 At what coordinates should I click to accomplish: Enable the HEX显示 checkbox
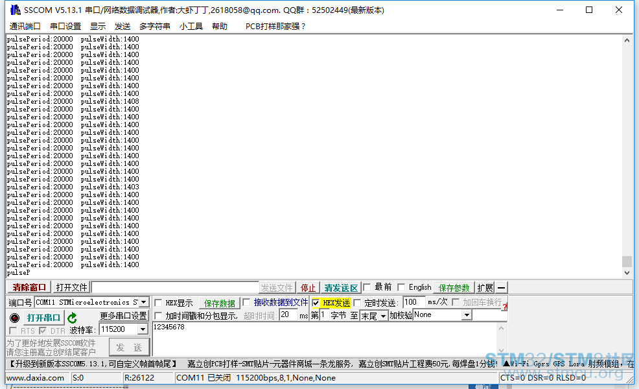[157, 301]
